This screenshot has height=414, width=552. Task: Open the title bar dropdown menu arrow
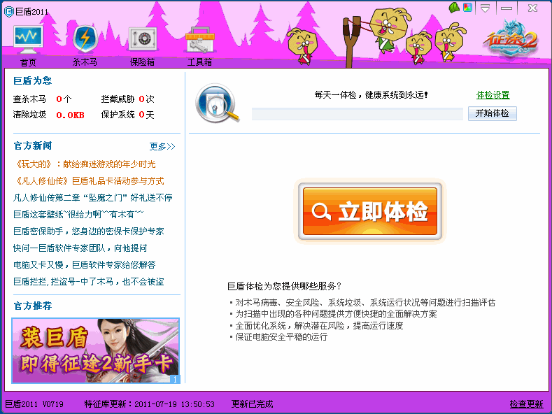[x=486, y=8]
